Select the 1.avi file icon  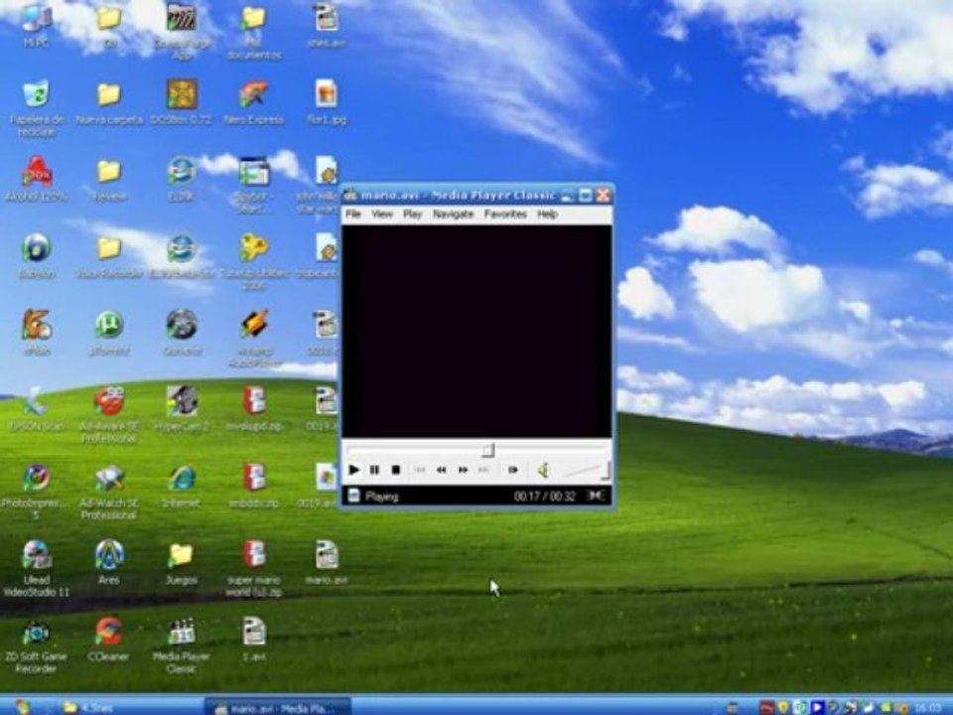click(x=253, y=639)
